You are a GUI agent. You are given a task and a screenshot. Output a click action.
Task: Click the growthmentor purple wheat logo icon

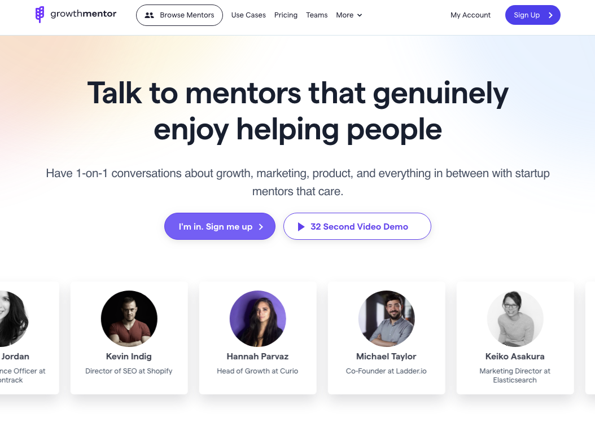[x=40, y=15]
